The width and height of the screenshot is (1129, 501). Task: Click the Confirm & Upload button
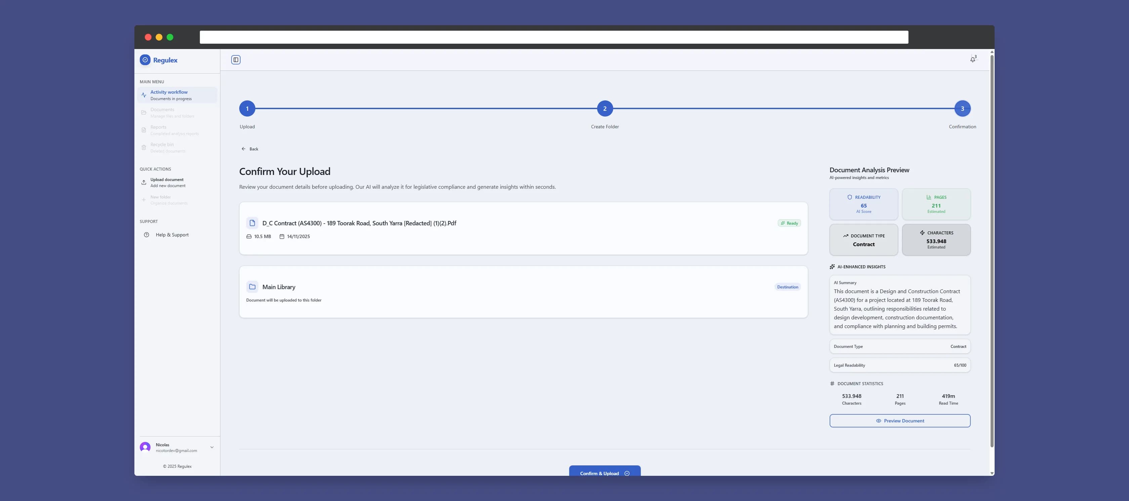[605, 471]
